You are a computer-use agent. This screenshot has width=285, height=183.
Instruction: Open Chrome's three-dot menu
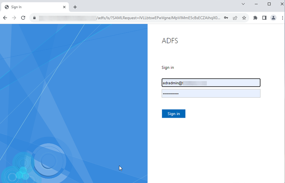click(x=282, y=18)
